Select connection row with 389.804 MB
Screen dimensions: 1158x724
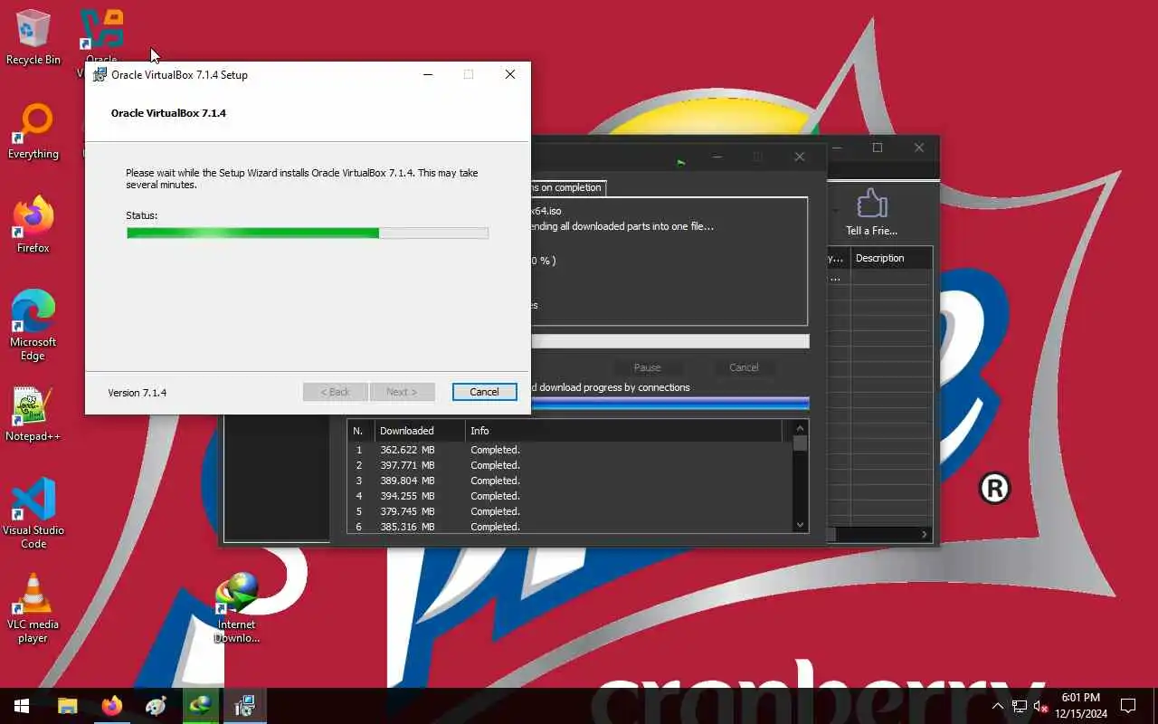click(570, 481)
